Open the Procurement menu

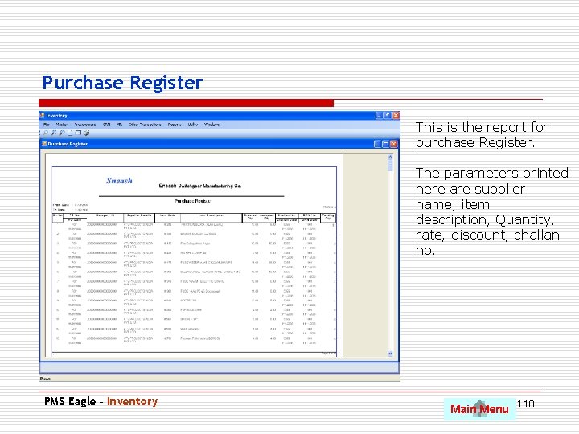point(85,125)
